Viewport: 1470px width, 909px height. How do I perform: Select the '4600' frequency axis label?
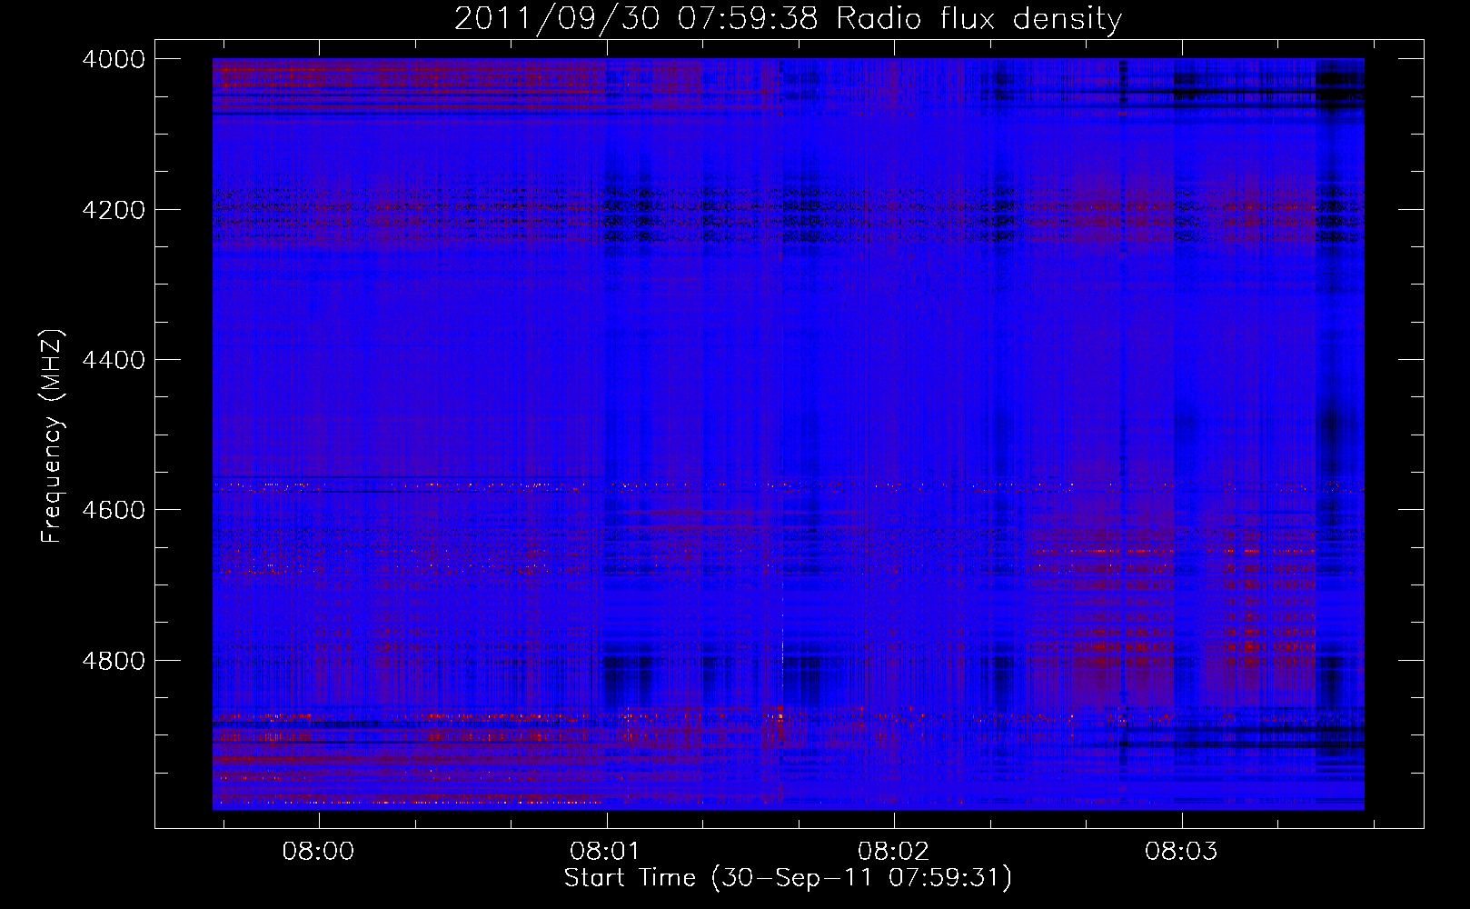coord(113,510)
